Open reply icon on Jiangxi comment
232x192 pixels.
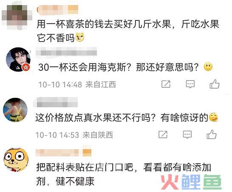pos(190,84)
